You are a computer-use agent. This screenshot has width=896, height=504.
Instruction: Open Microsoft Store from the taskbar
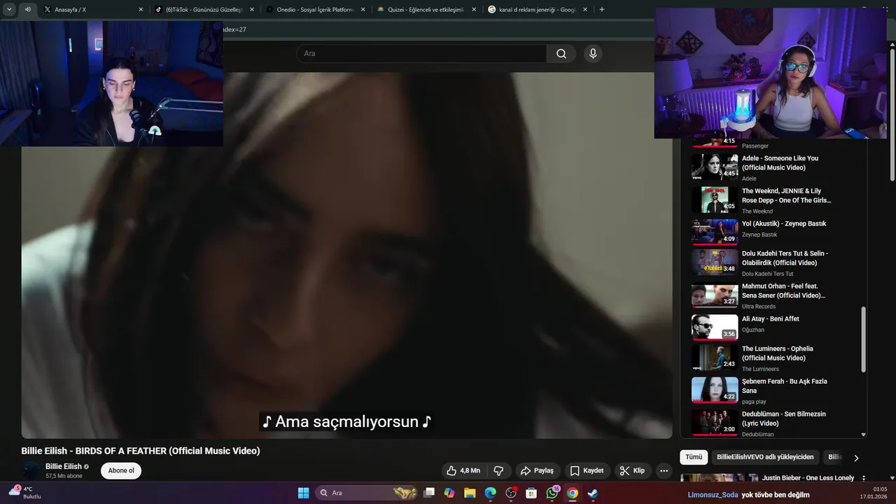(x=531, y=493)
